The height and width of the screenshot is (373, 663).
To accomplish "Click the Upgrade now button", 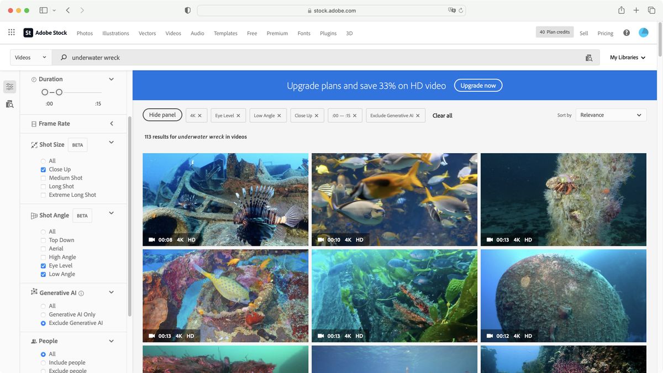I will tap(478, 85).
